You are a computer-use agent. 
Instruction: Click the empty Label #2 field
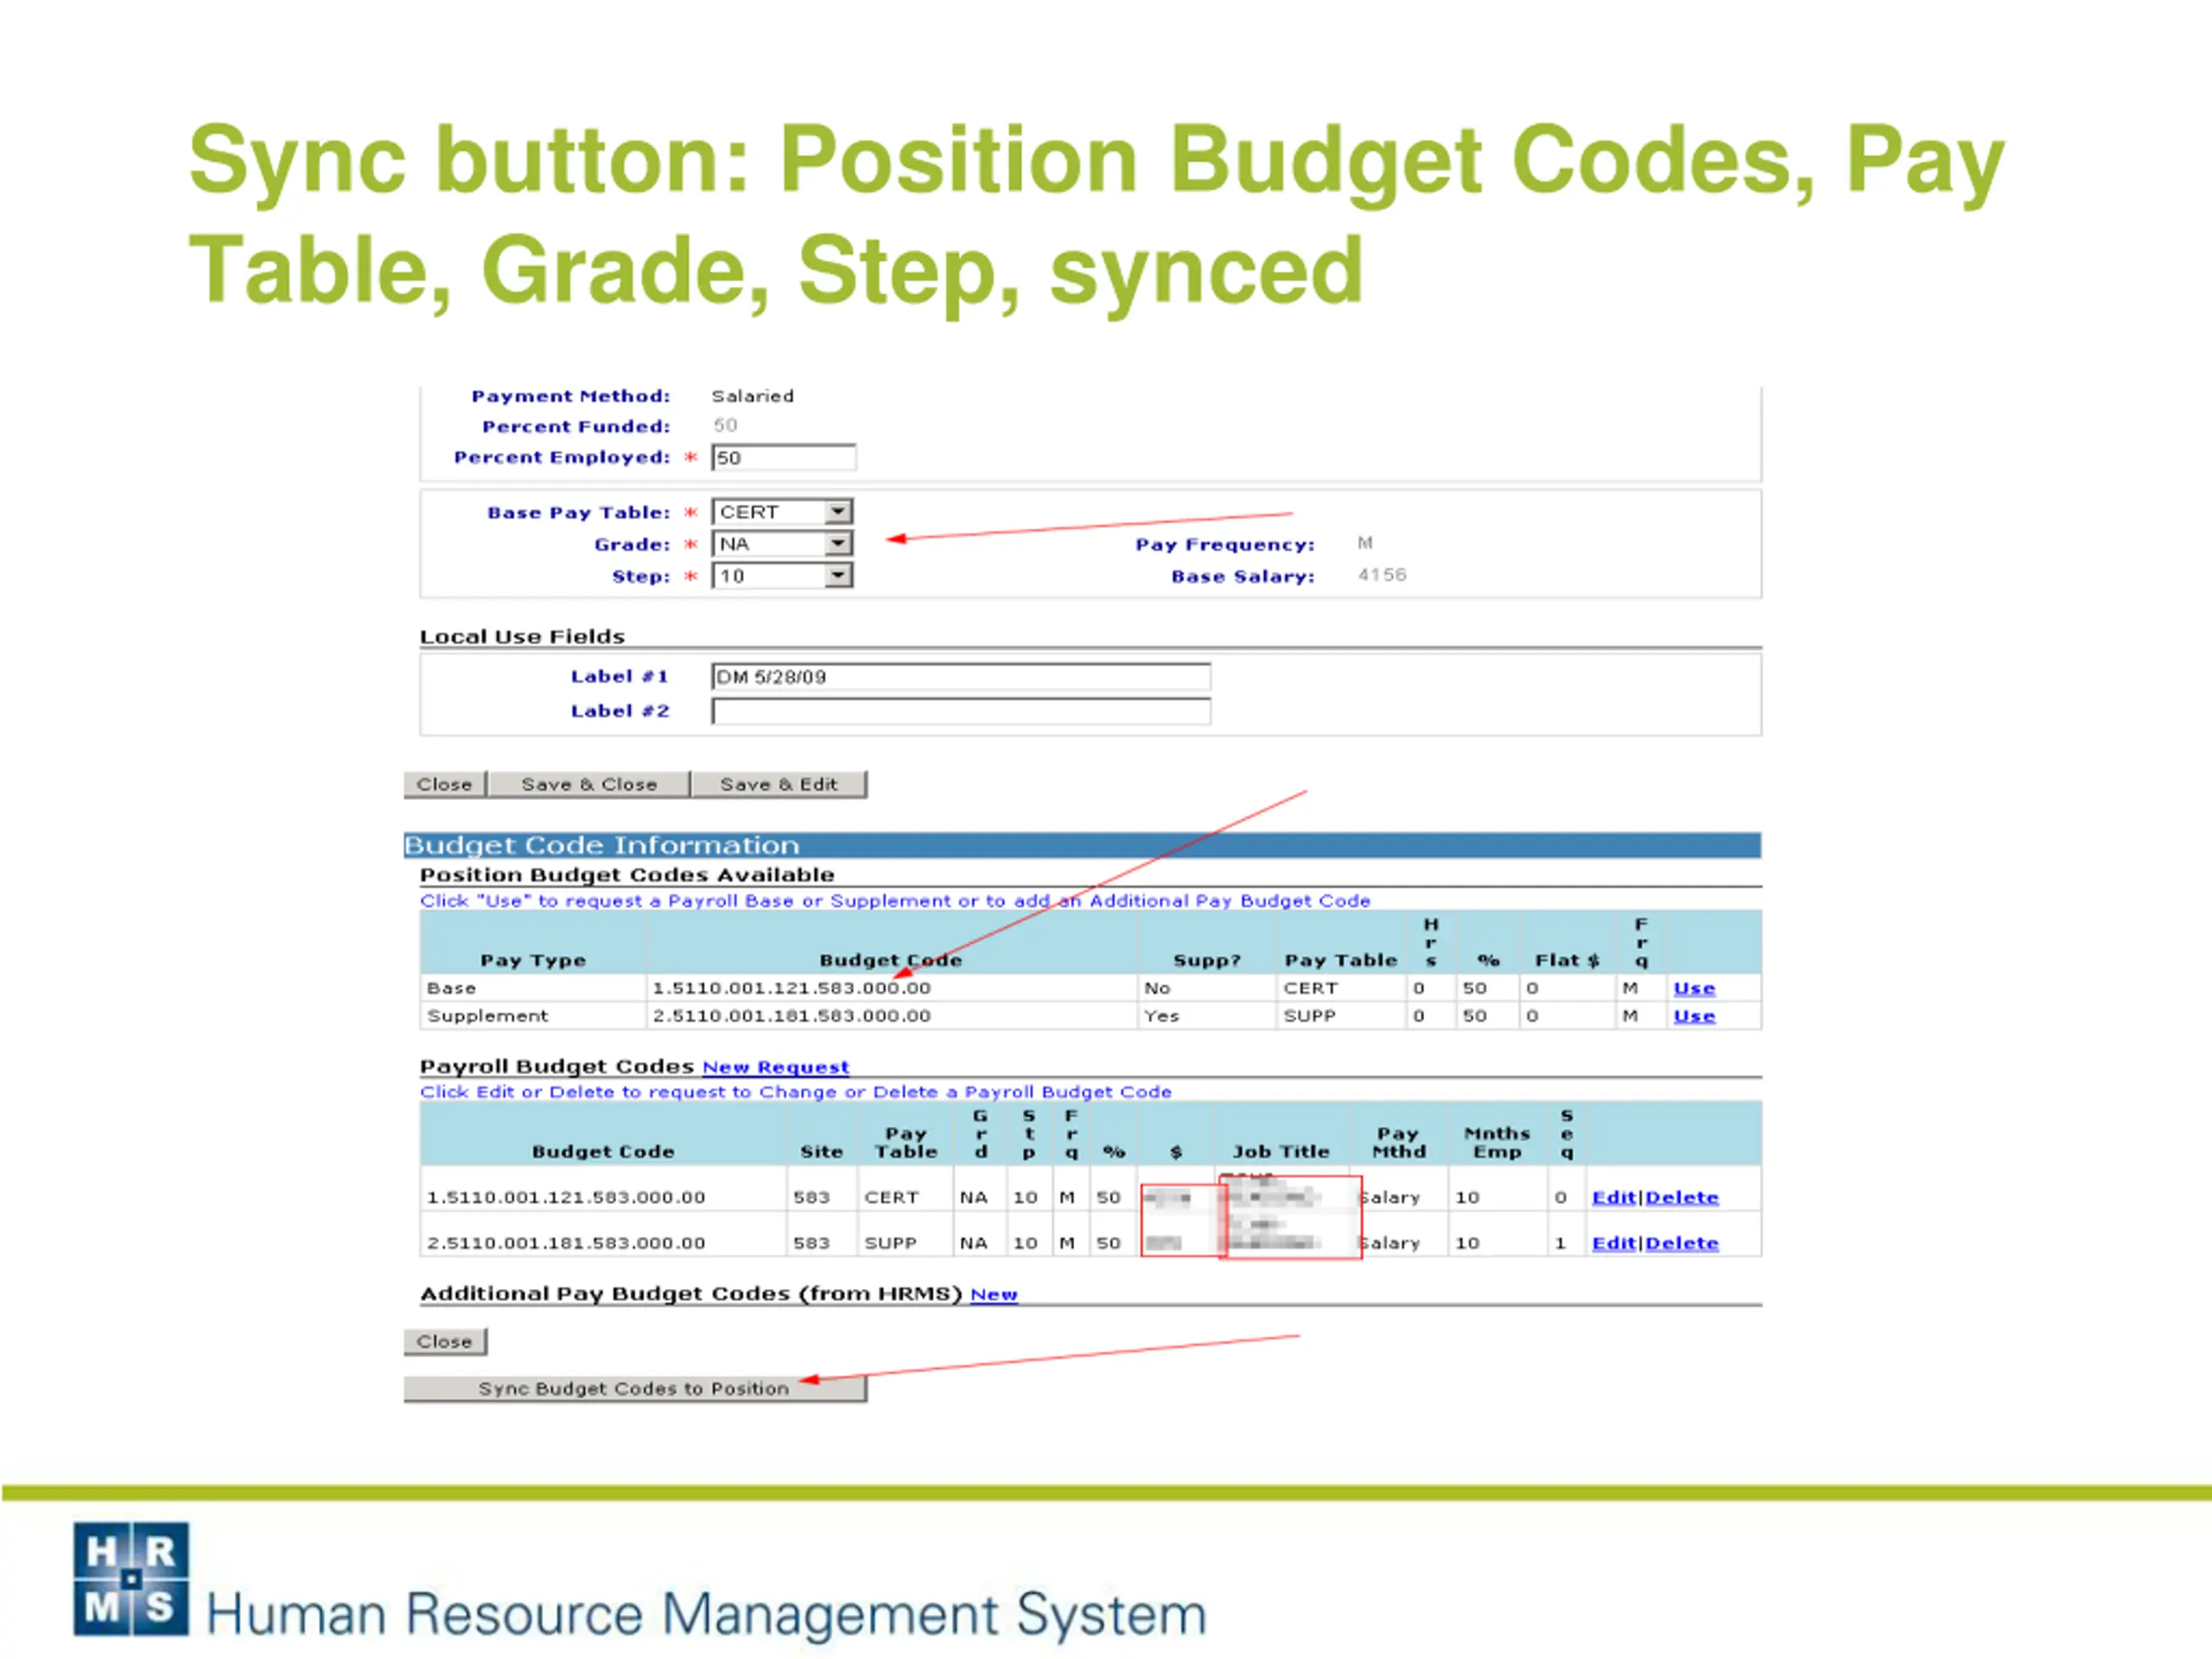click(961, 711)
